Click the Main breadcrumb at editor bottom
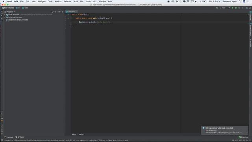The width and height of the screenshot is (252, 142). [74, 134]
